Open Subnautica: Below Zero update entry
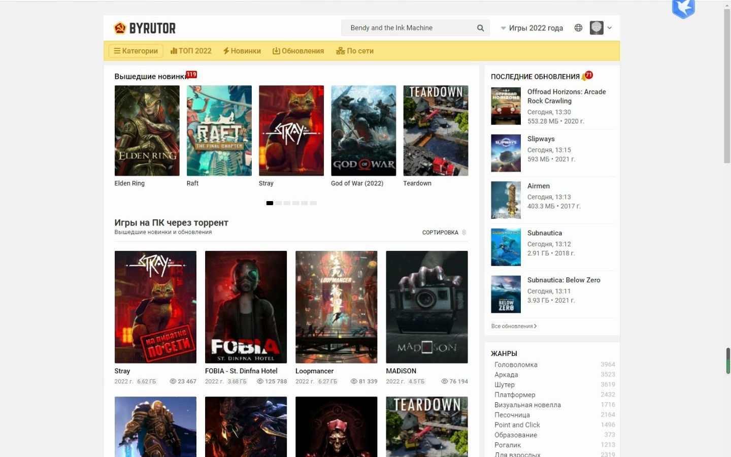 (563, 280)
